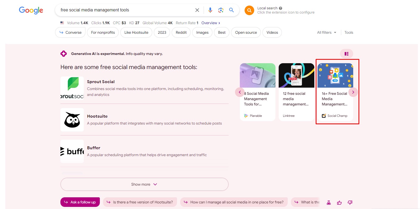
Task: Click the 'KD 27' keyword difficulty stat
Action: click(x=134, y=23)
